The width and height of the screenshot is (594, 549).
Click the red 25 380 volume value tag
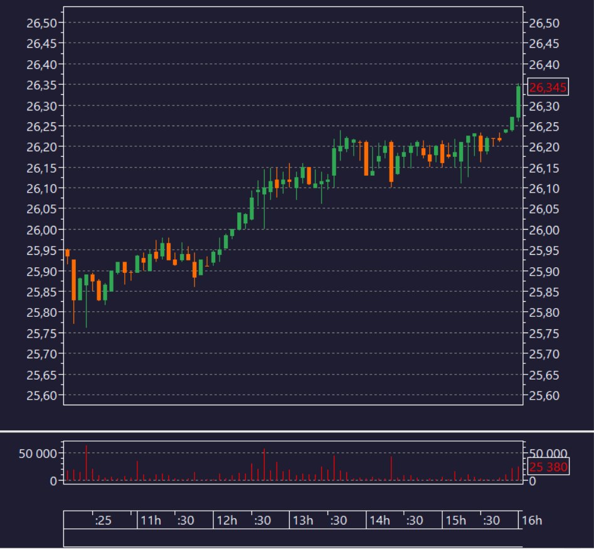click(548, 467)
